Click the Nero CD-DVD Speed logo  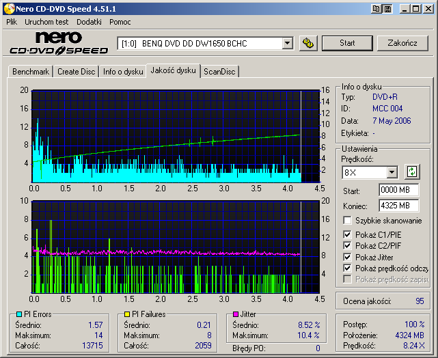coord(59,43)
